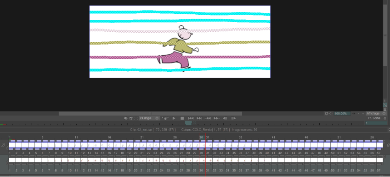Stop the playback
Image resolution: width=390 pixels, height=177 pixels.
(182, 118)
